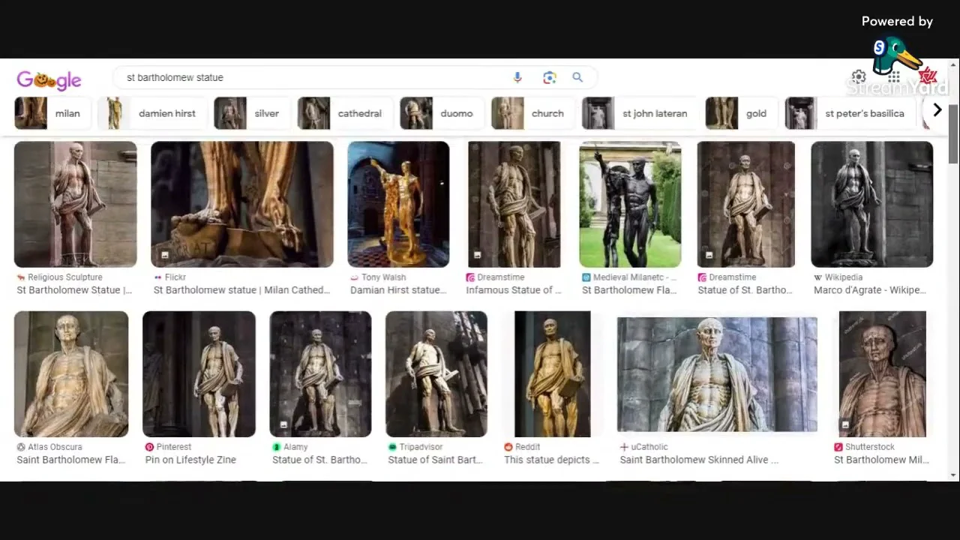The image size is (960, 540).
Task: Show more filter chips with the right arrow
Action: [937, 111]
